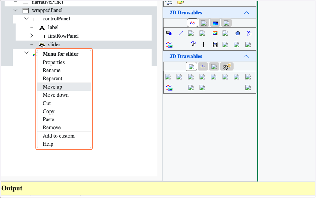
Task: Click the rectangle icon beside controlPanel
Action: point(36,19)
